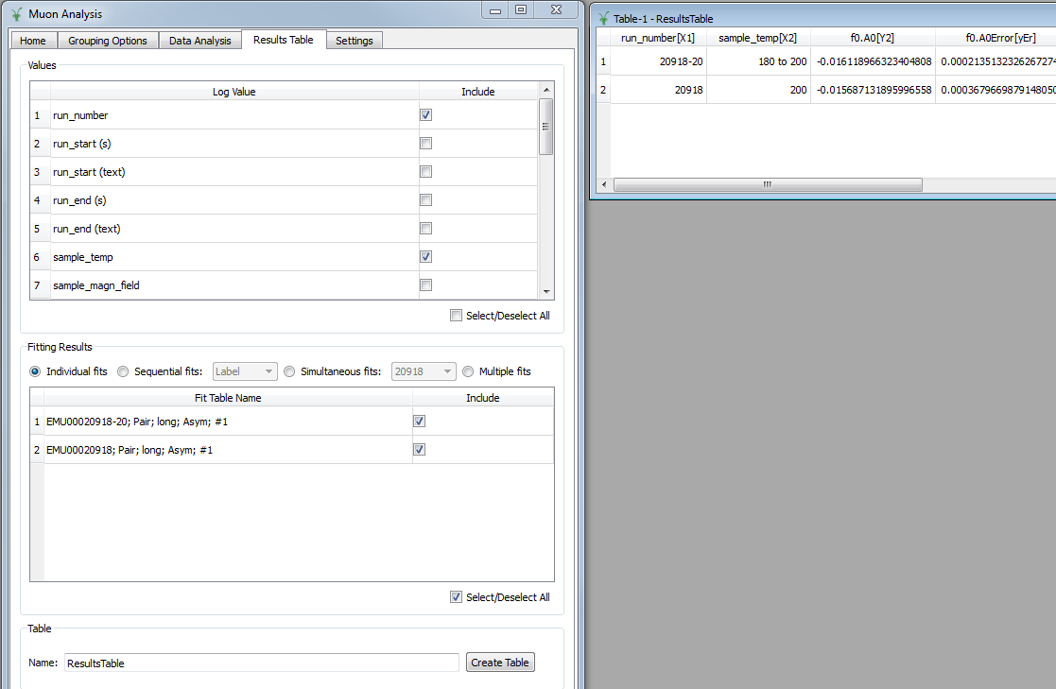Click the horizontal scrollbar in the ResultsTable

tap(767, 184)
